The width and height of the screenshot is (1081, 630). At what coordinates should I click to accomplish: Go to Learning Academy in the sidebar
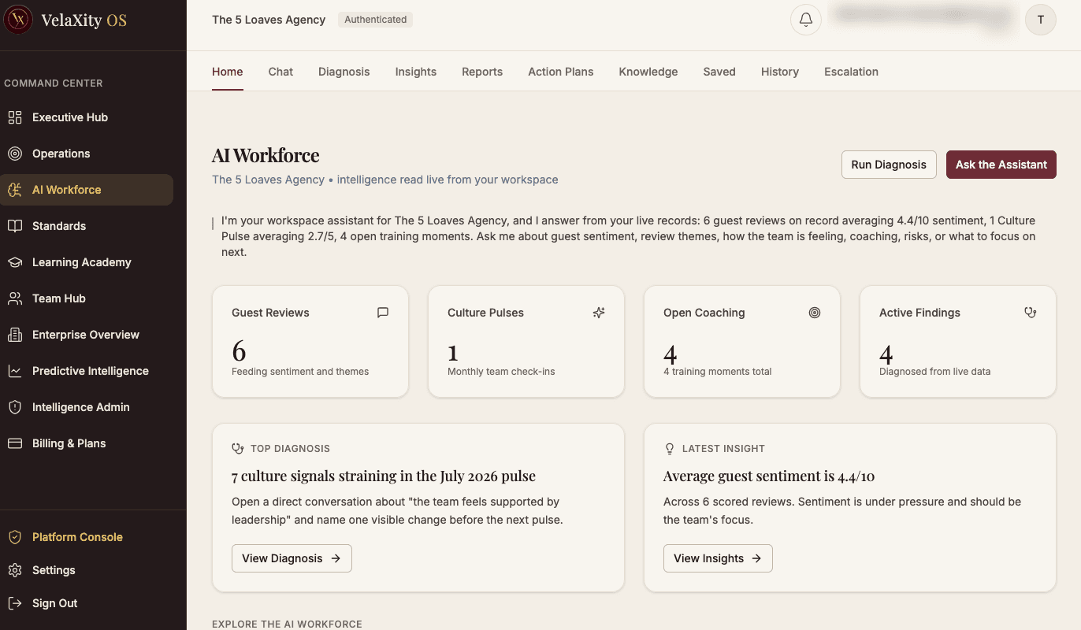coord(87,262)
